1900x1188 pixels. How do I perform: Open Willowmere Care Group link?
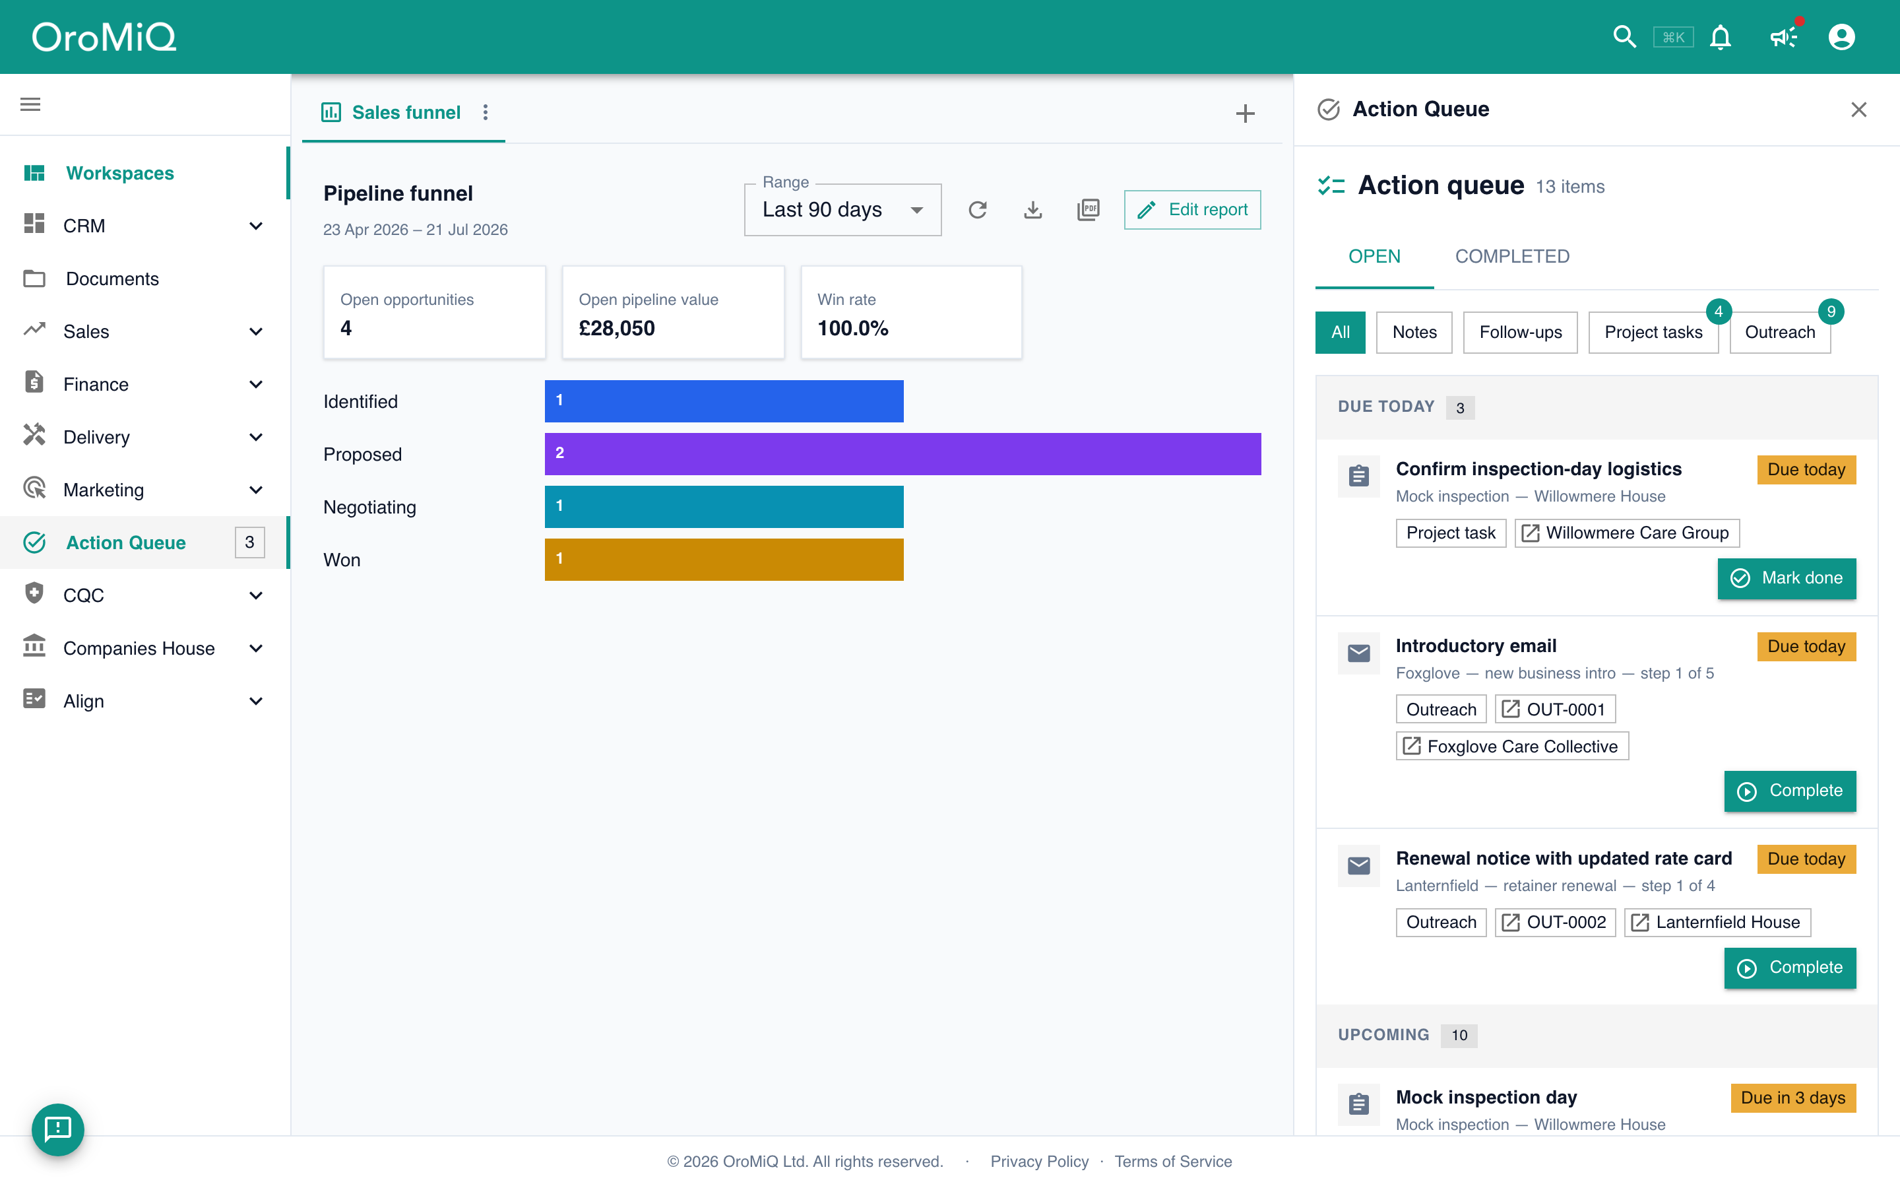coord(1627,533)
